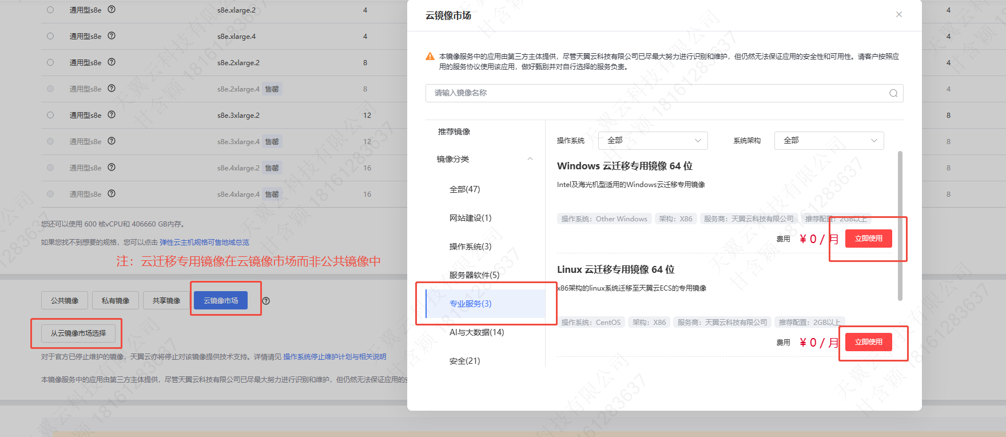
Task: Show help tooltip in the s8e.3xlarge.4 row
Action: point(112,141)
